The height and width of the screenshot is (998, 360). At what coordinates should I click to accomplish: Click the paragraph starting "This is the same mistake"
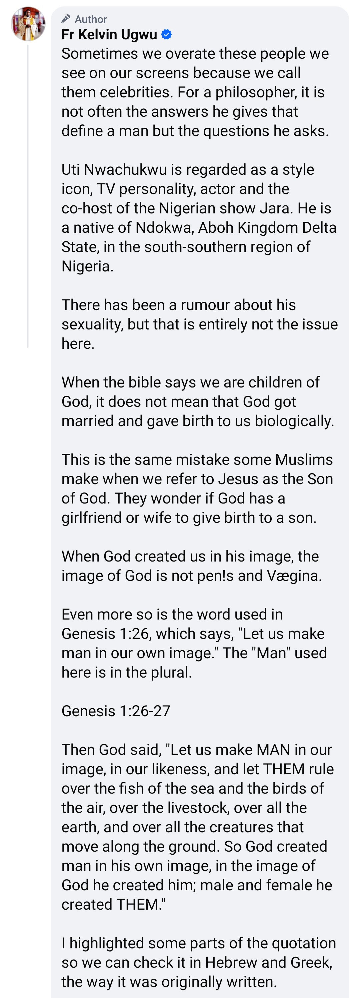197,488
